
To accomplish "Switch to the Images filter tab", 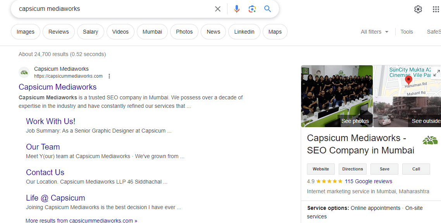I will [x=25, y=32].
